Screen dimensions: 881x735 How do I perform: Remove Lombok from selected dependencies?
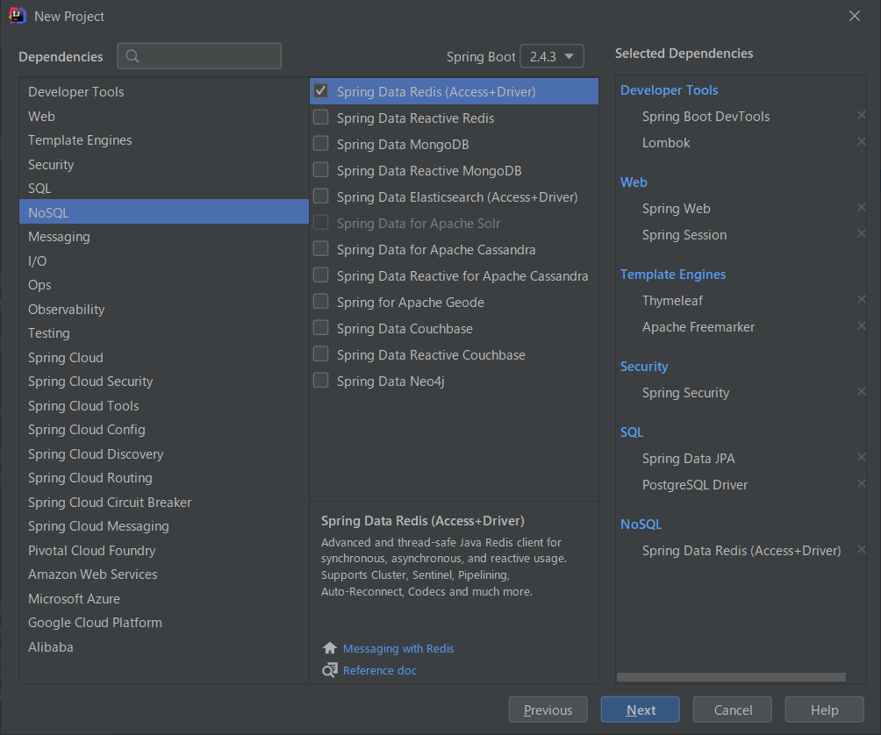coord(861,141)
